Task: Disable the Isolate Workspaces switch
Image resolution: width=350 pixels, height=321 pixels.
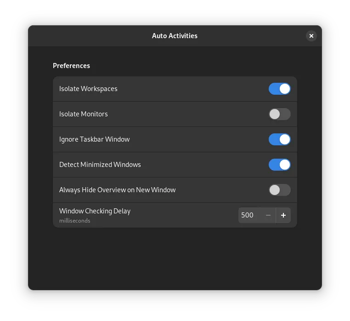Action: click(280, 89)
